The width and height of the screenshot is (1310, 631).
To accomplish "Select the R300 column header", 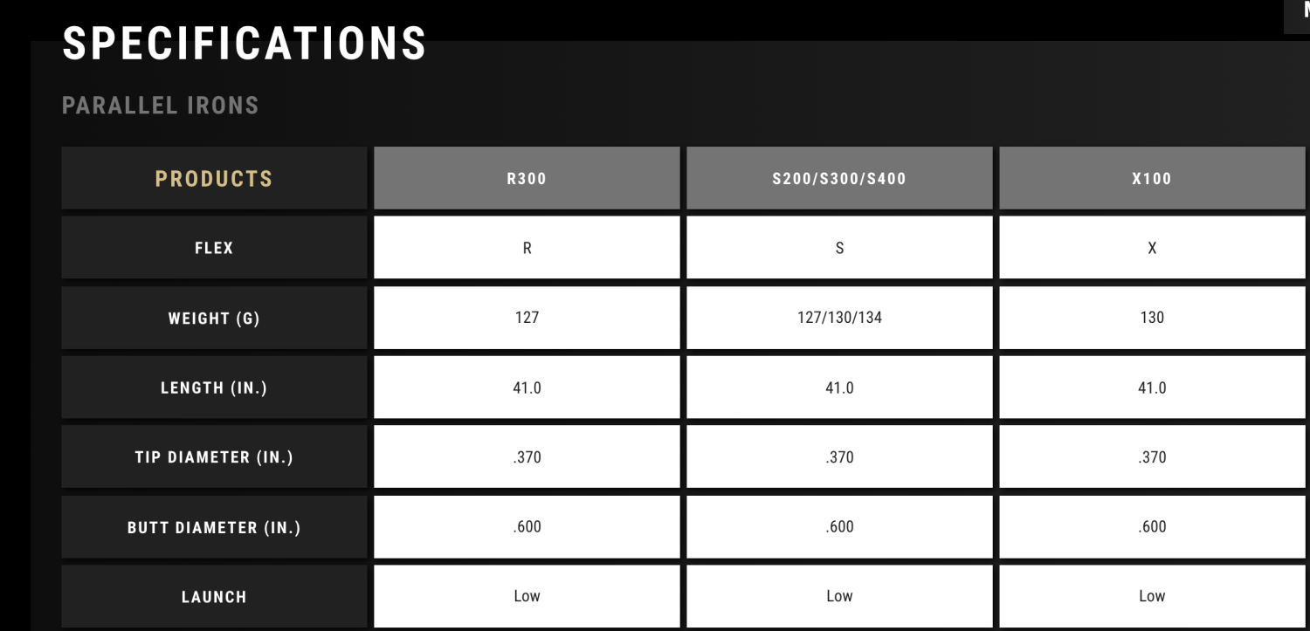I will click(527, 178).
